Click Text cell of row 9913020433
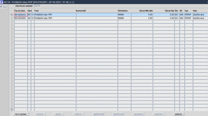The width and height of the screenshot is (208, 116). pyautogui.click(x=55, y=15)
